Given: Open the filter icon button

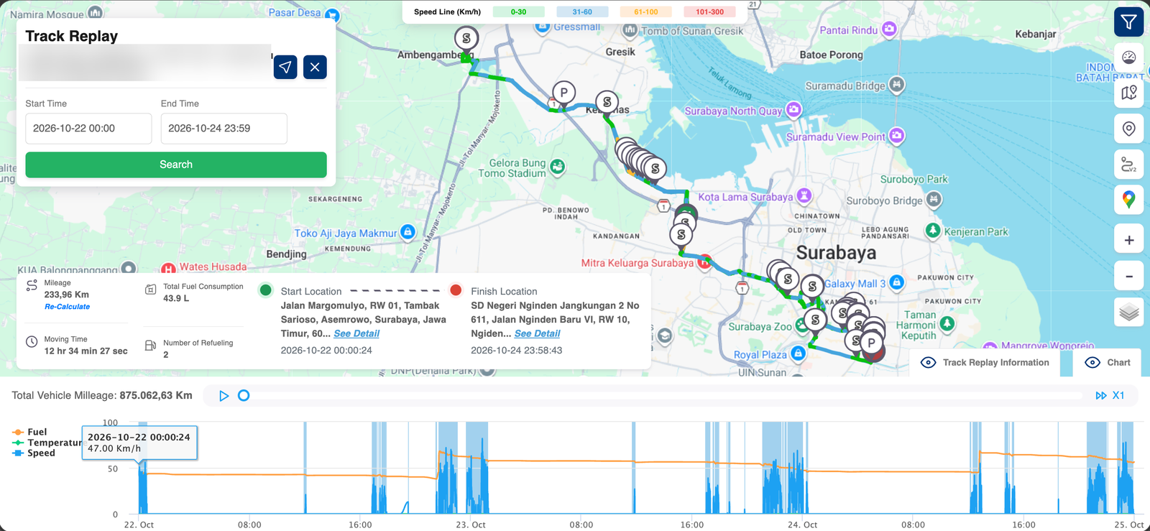Looking at the screenshot, I should point(1128,22).
